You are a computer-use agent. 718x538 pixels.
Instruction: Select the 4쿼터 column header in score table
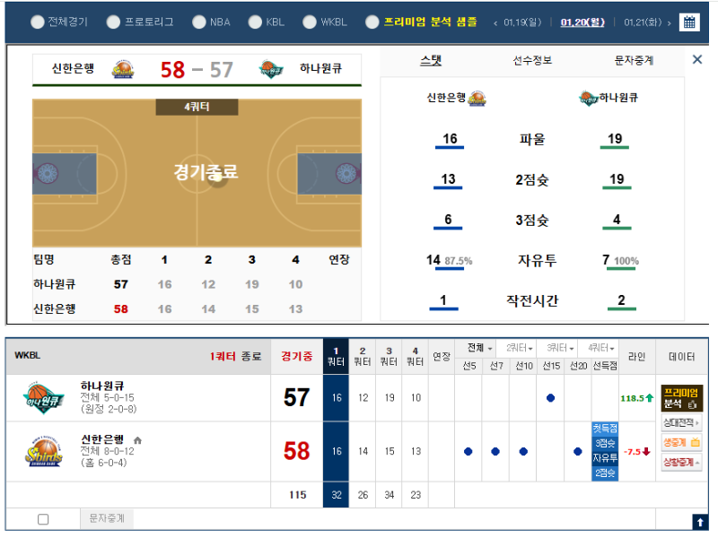[416, 357]
